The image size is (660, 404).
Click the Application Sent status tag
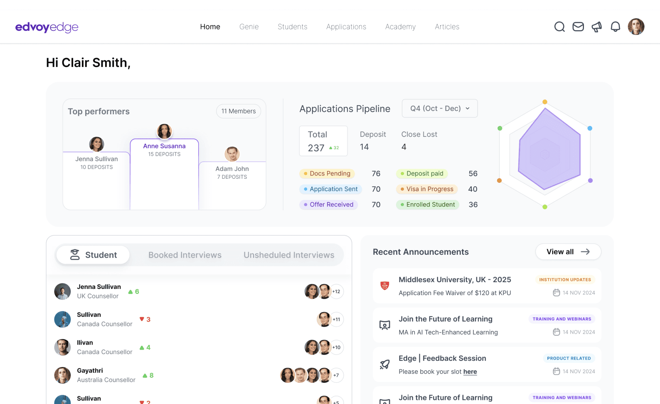[330, 189]
